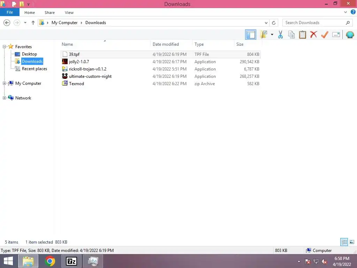Toggle the navigation pane toolbar button
This screenshot has width=357, height=268.
pyautogui.click(x=250, y=35)
